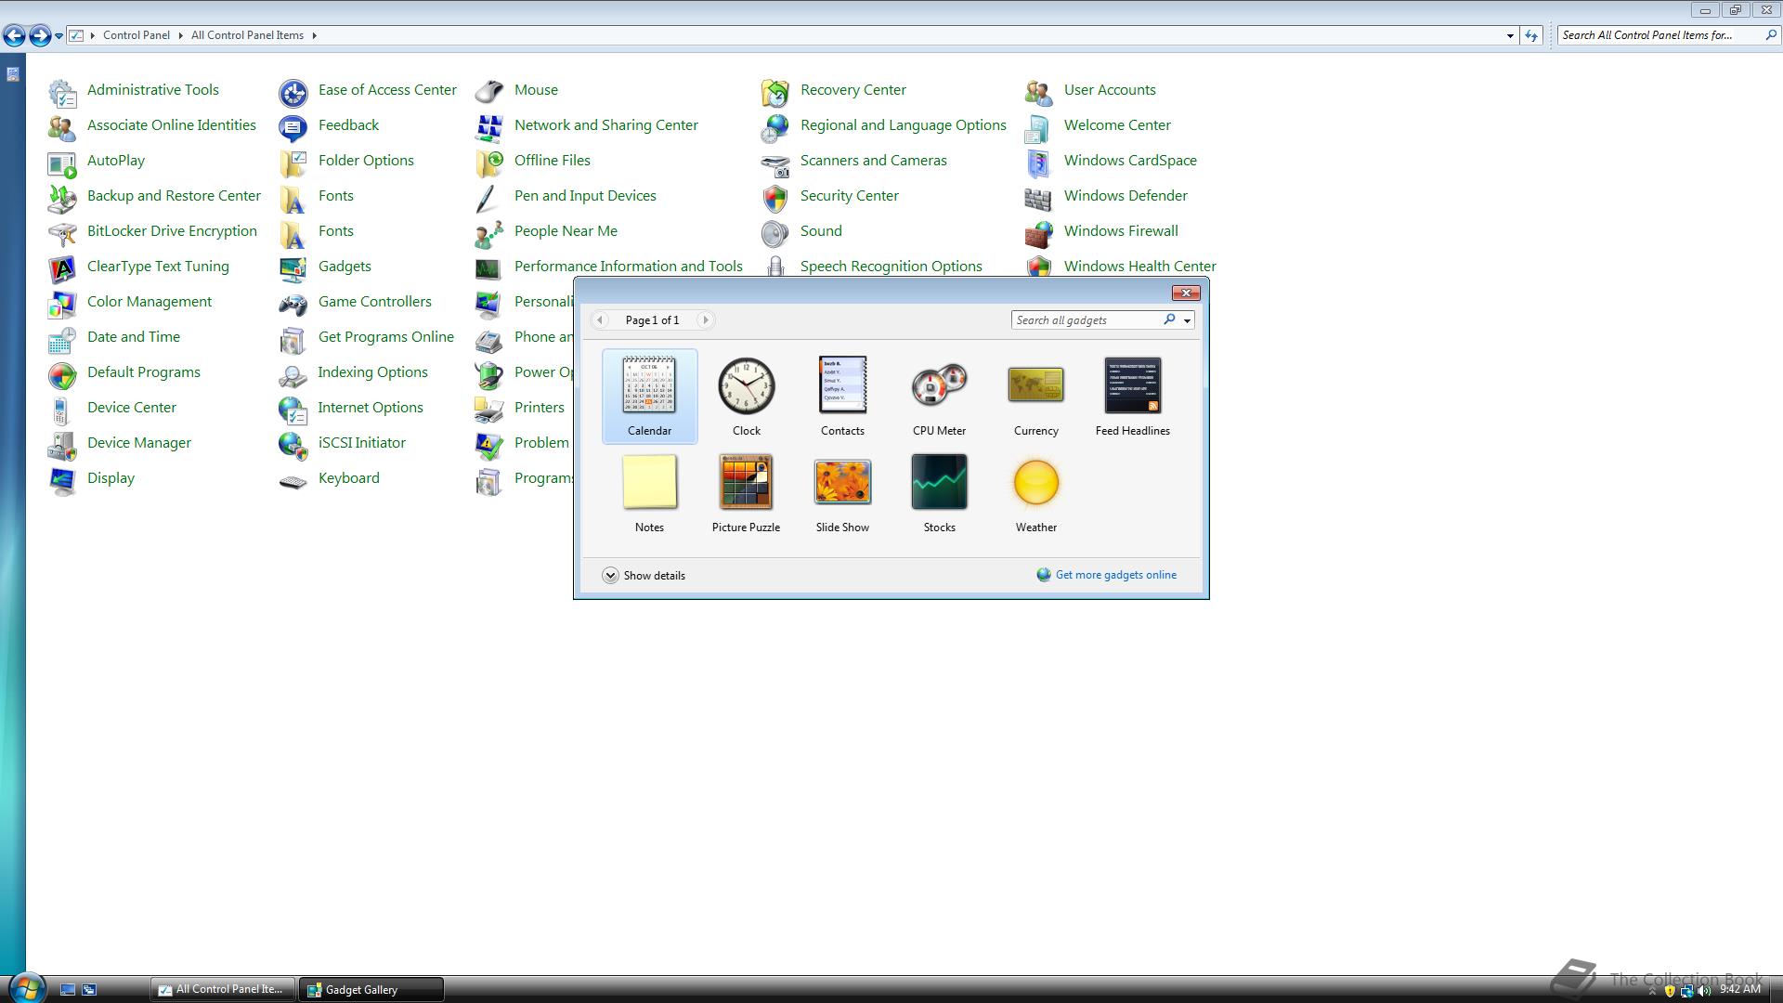The image size is (1783, 1003).
Task: Click the Windows Start orb
Action: pos(26,988)
